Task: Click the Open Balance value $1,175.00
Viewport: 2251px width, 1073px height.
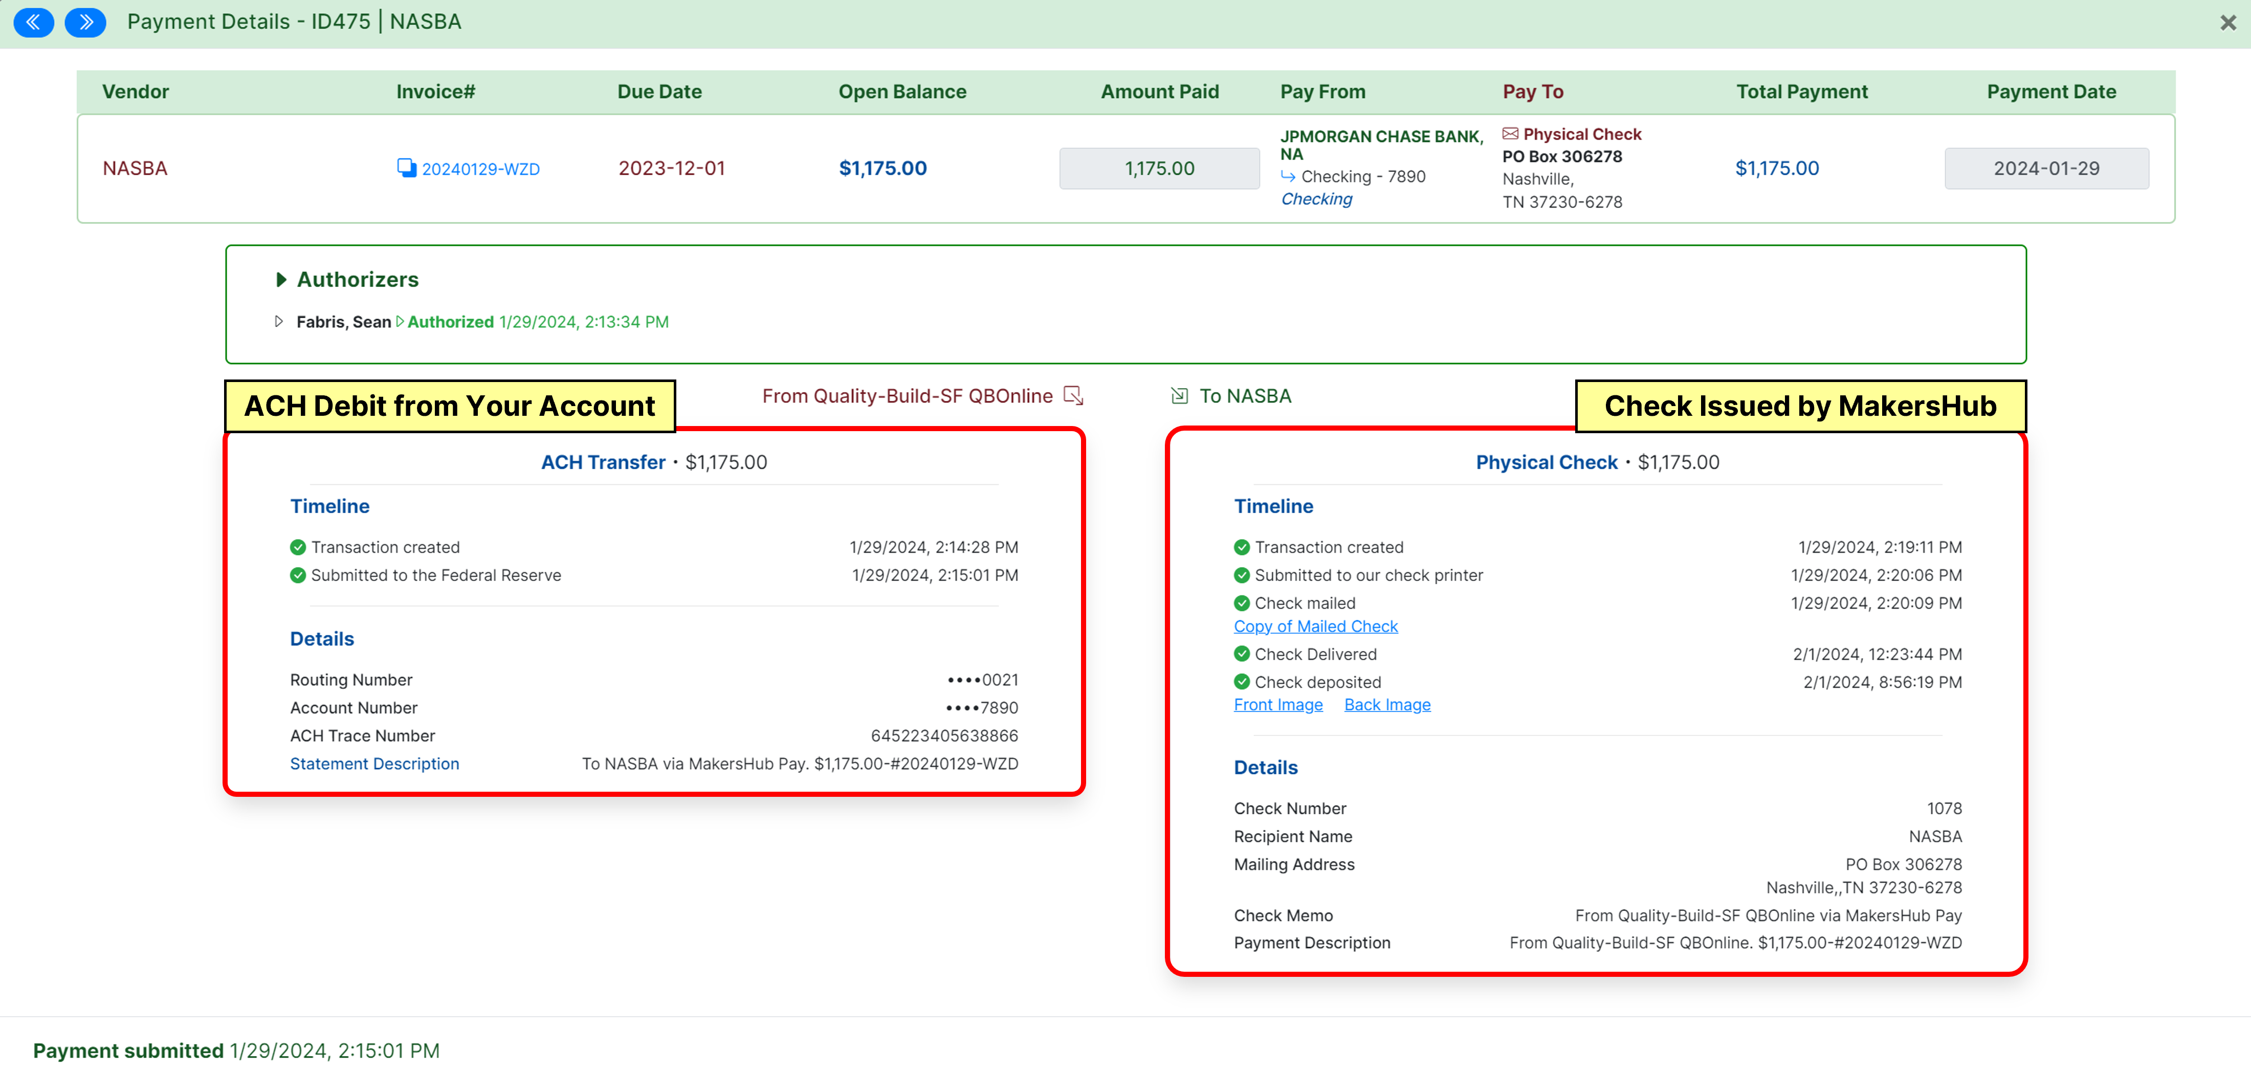Action: tap(882, 168)
